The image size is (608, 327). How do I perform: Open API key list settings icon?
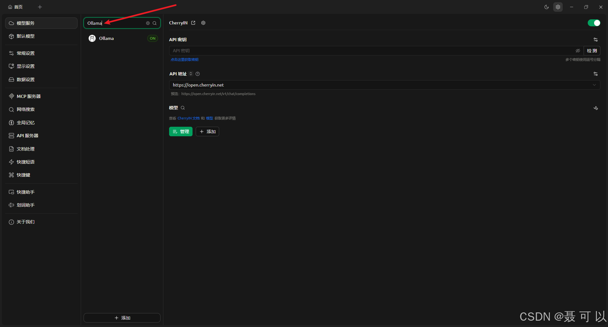coord(596,40)
